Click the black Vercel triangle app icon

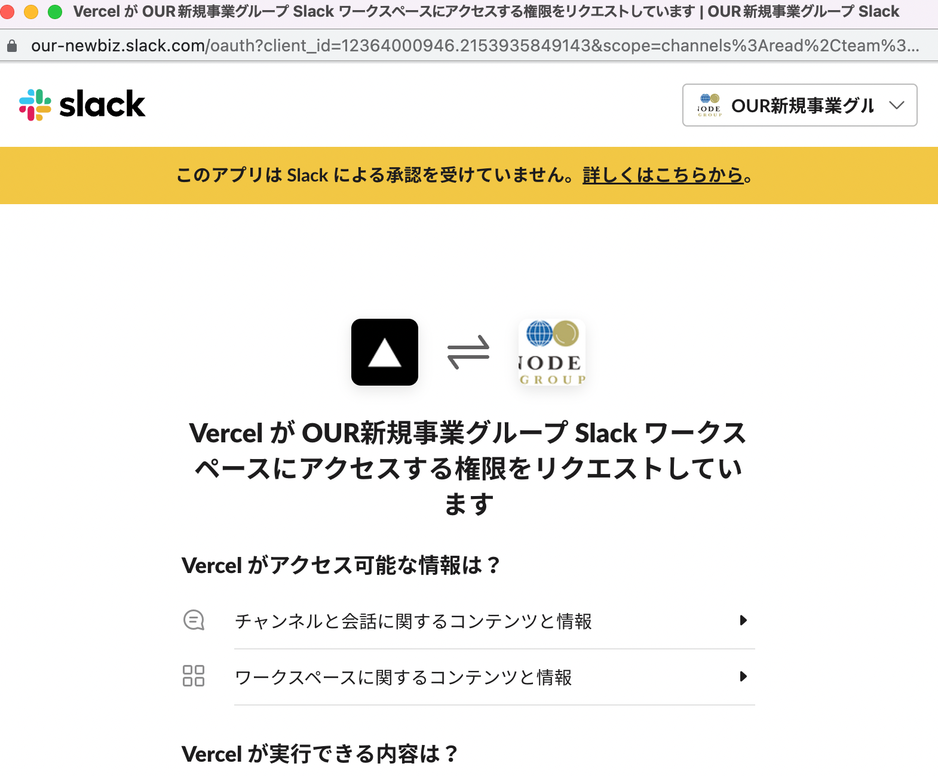coord(385,352)
